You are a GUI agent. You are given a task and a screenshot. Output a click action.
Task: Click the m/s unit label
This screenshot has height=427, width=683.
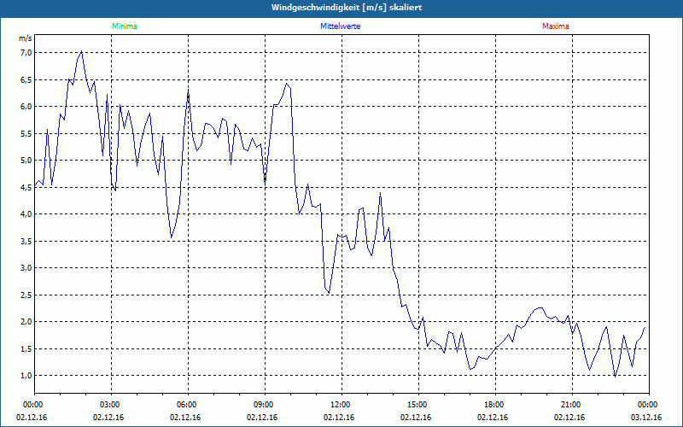(26, 38)
